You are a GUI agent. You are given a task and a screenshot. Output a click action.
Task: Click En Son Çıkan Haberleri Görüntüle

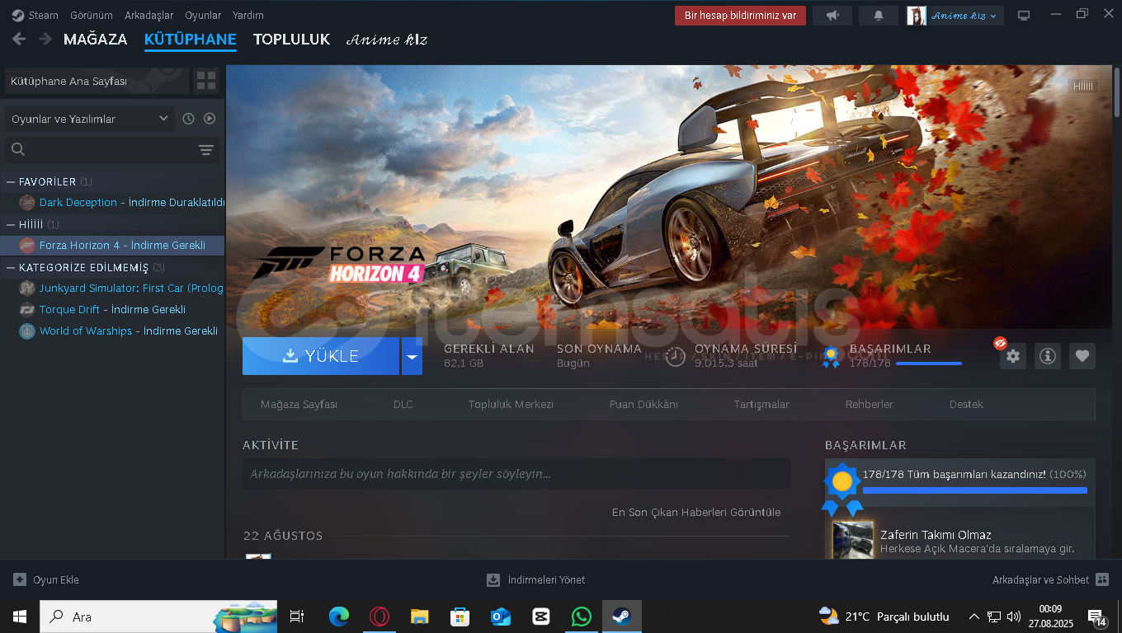696,513
